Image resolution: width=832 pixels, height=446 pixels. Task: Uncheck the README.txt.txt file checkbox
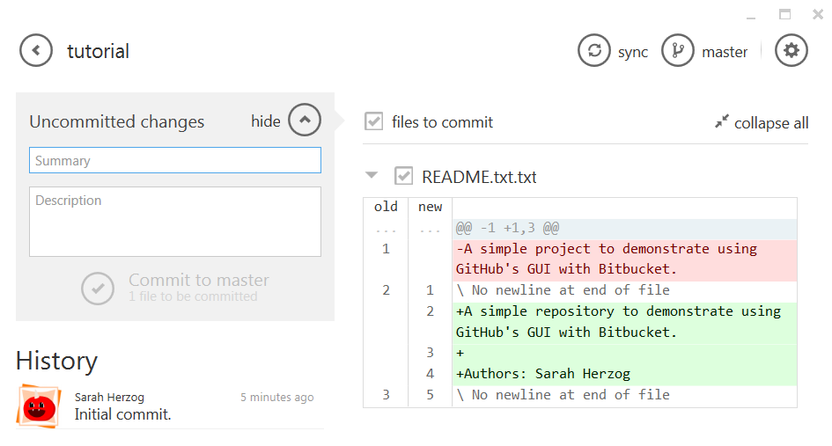[x=404, y=176]
